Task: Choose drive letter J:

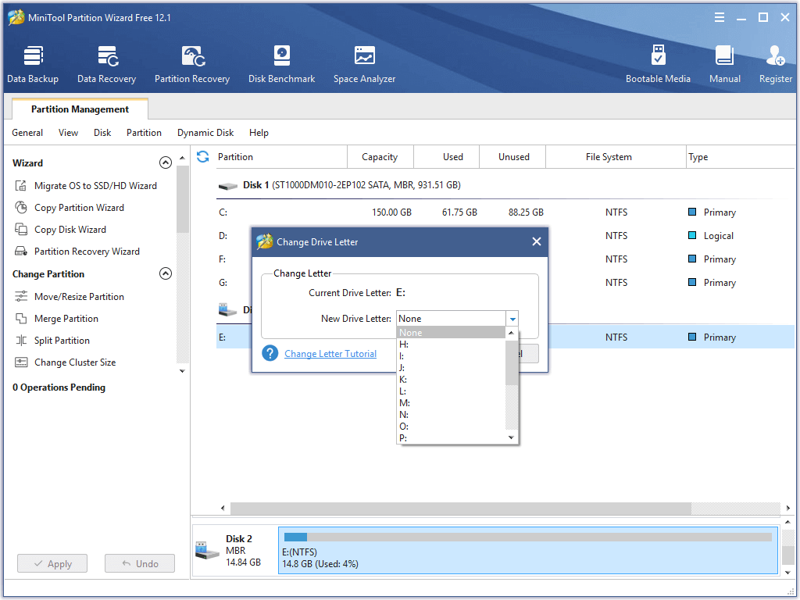Action: coord(451,368)
